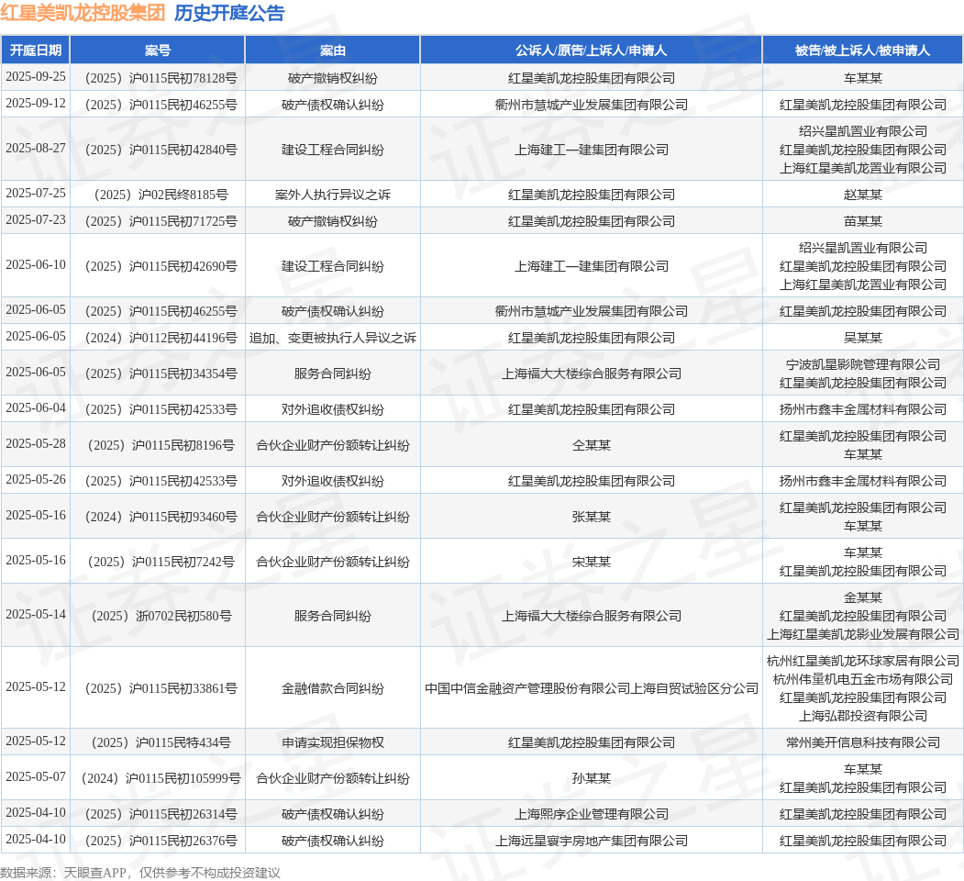This screenshot has width=964, height=881.
Task: Select date cell 2025-06-10
Action: click(36, 264)
